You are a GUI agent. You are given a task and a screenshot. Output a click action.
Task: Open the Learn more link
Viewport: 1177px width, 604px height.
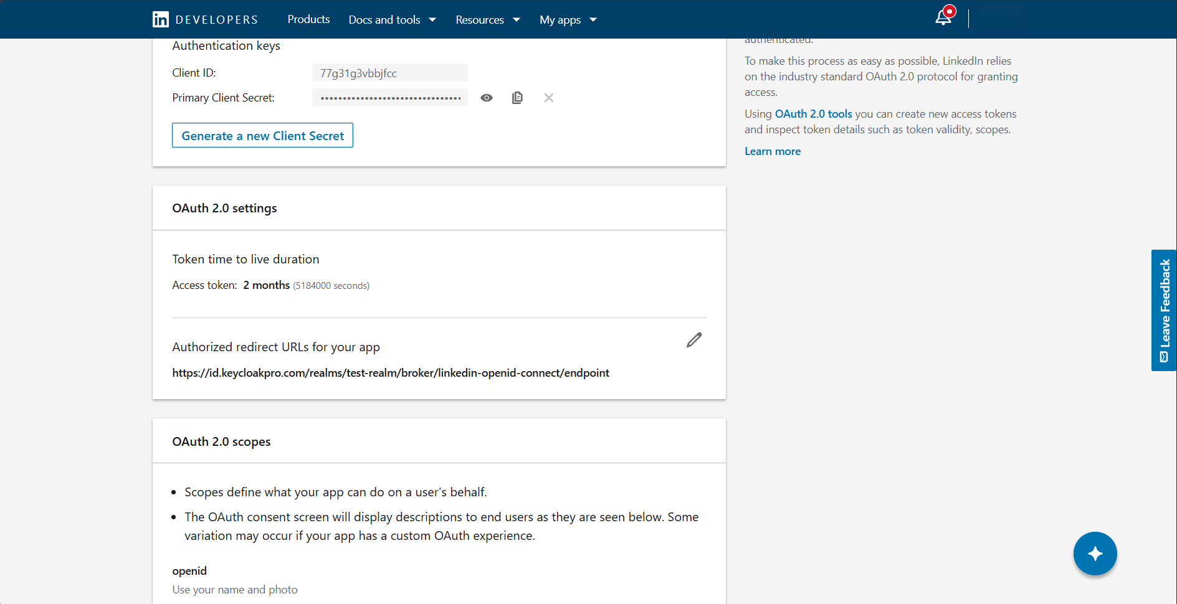[x=773, y=151]
